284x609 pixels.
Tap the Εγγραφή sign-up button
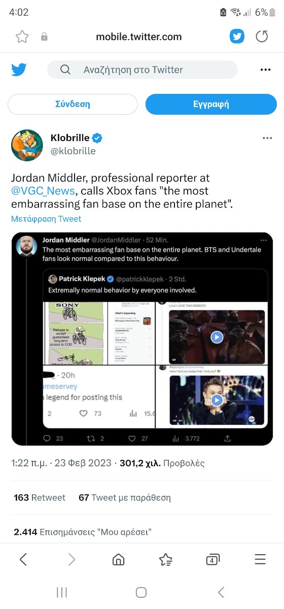(211, 104)
